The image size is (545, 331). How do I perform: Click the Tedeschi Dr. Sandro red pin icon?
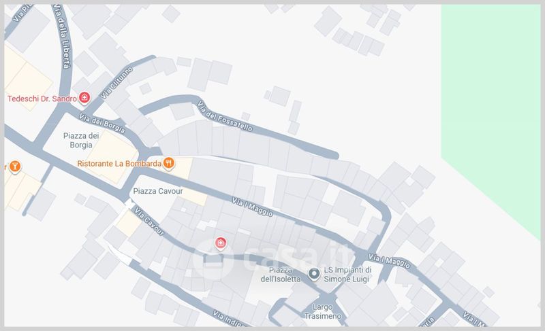(84, 98)
